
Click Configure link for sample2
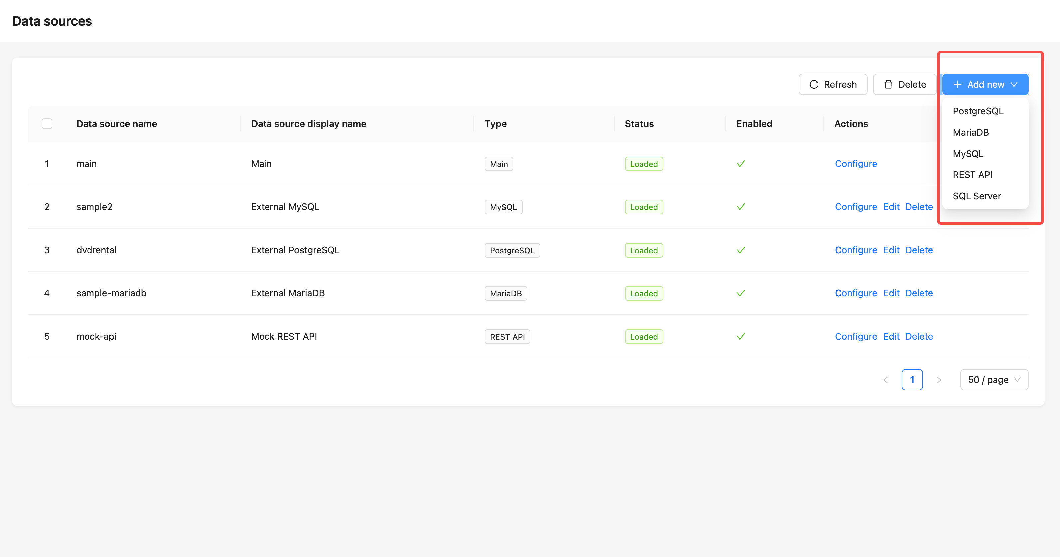[855, 206]
